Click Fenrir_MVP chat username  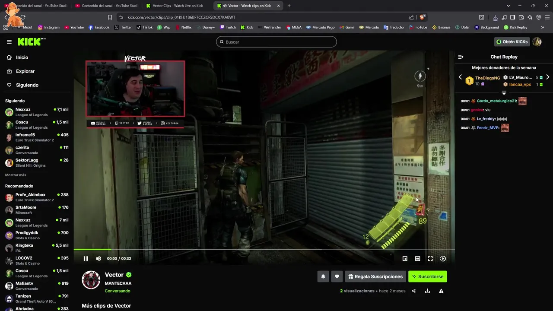[x=488, y=128]
